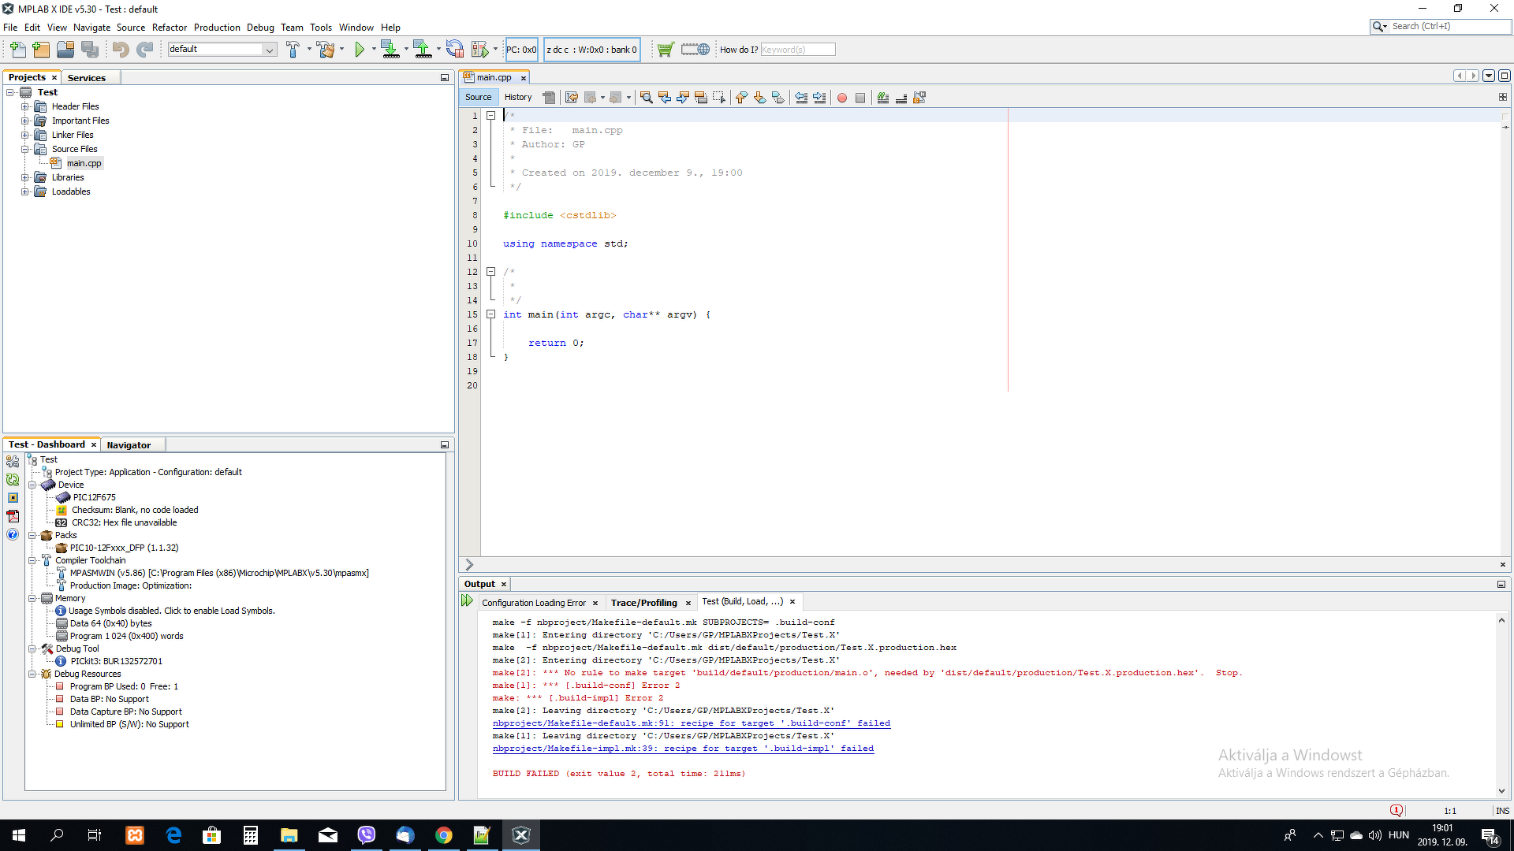Click Make and Program Device icon
This screenshot has width=1514, height=851.
[390, 50]
